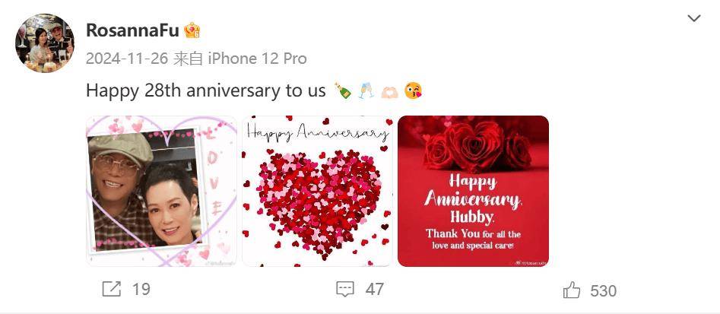The image size is (720, 314).
Task: Click the champagne bottle emoji
Action: click(x=343, y=90)
